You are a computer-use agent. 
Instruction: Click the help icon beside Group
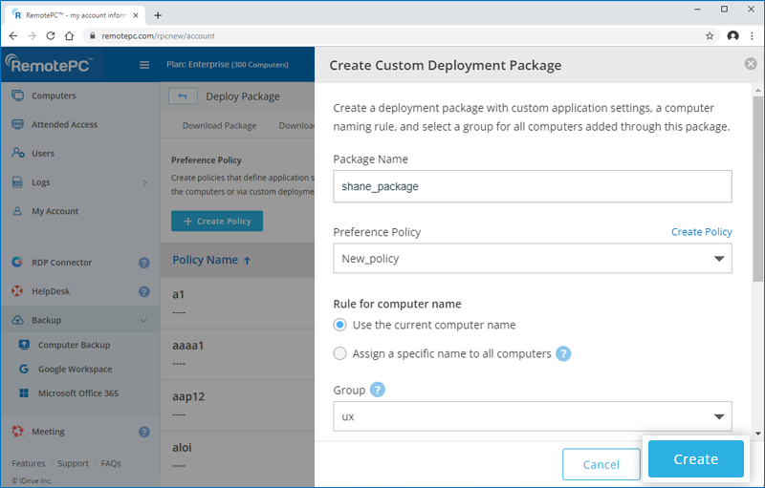click(x=378, y=390)
